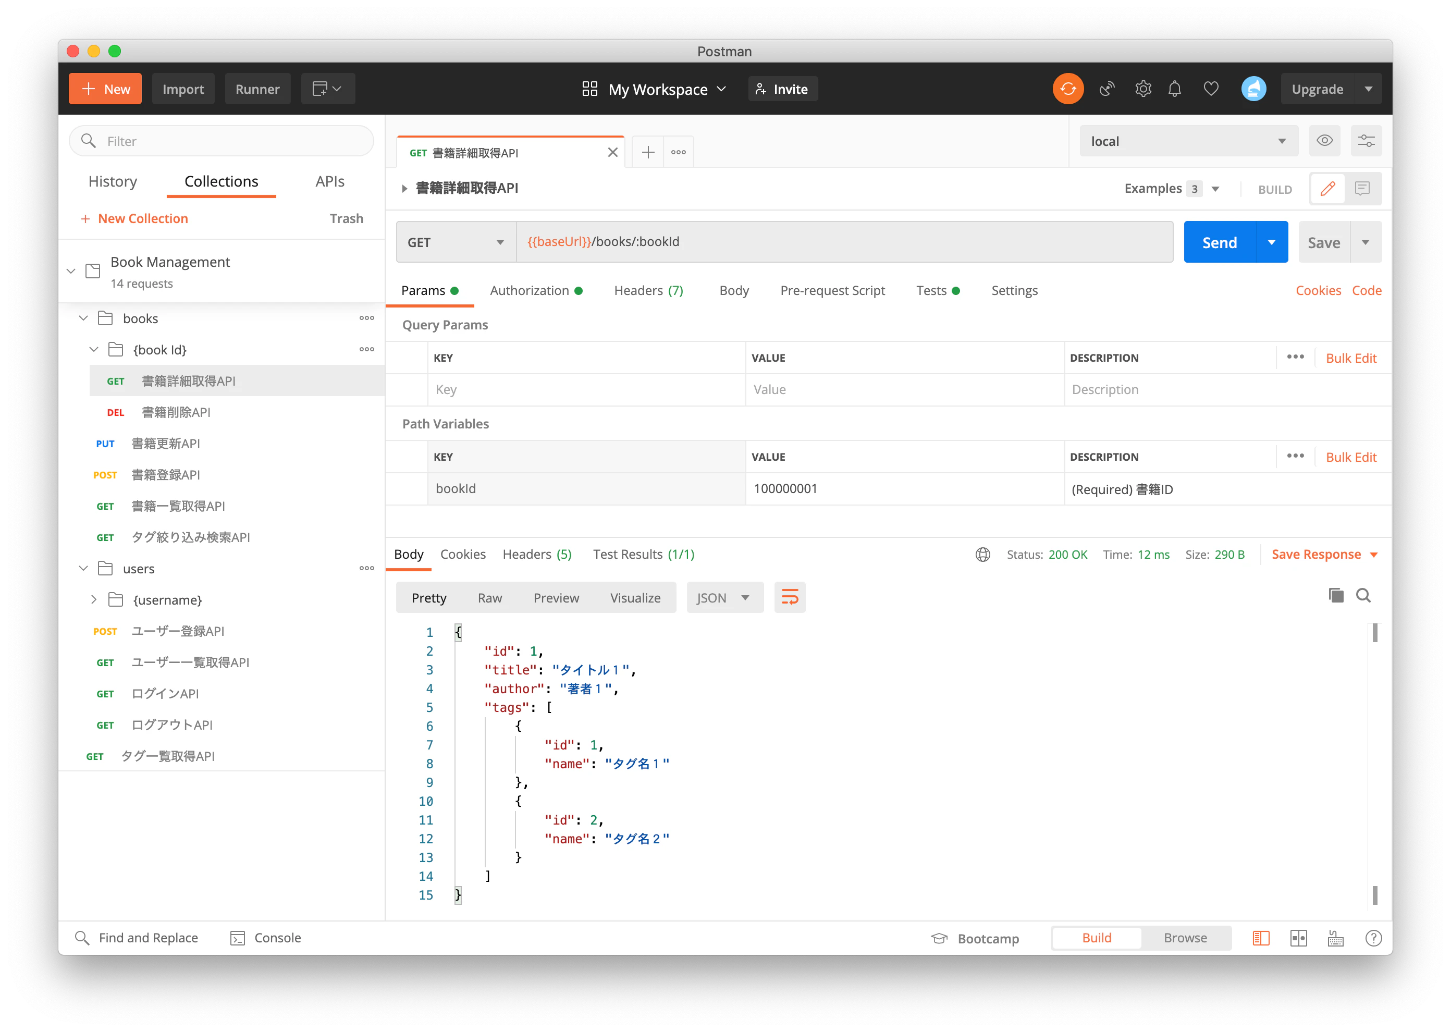1451x1032 pixels.
Task: Open Path Variables column options ellipsis
Action: [x=1295, y=456]
